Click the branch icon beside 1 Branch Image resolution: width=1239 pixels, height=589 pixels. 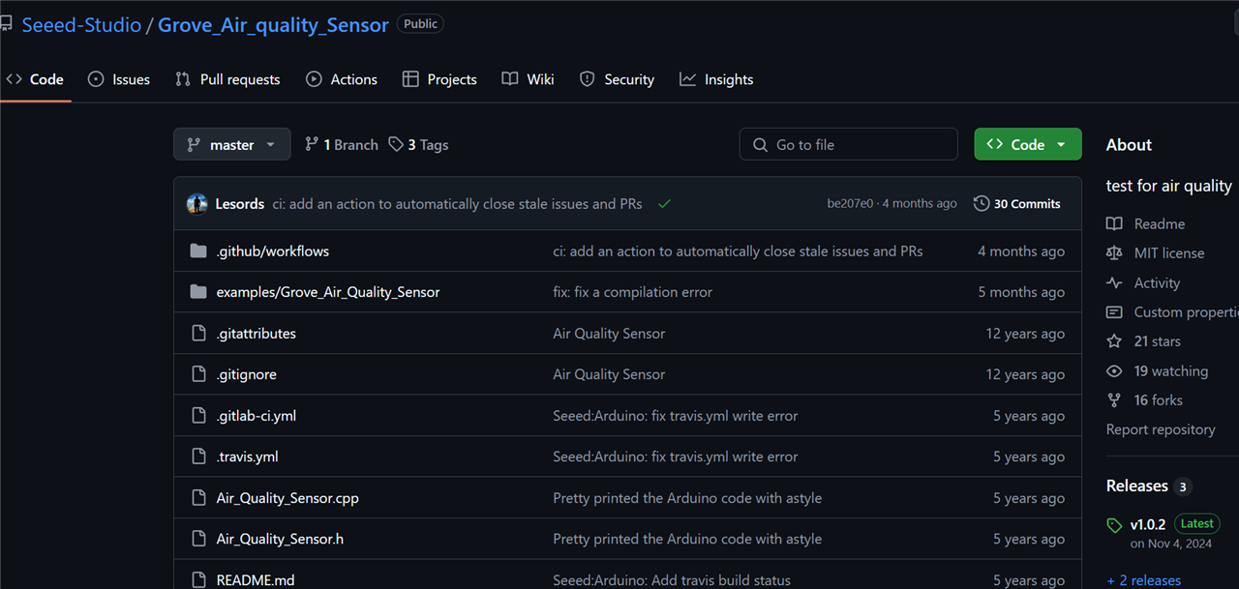(x=312, y=145)
